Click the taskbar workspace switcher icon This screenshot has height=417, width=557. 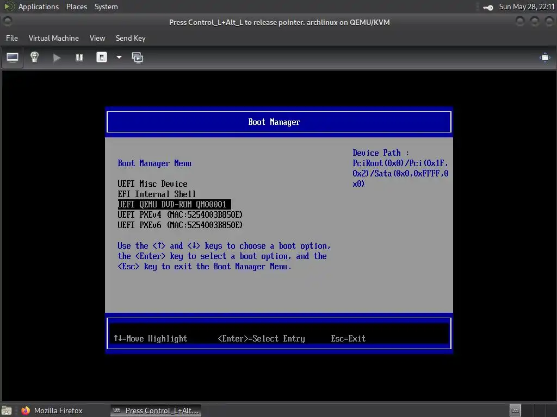(x=516, y=410)
